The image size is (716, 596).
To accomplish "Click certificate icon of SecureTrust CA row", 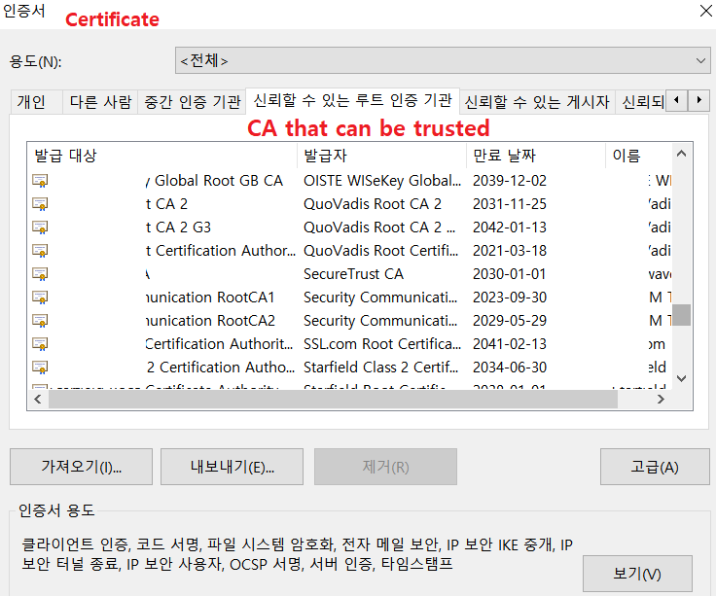I will pyautogui.click(x=40, y=274).
